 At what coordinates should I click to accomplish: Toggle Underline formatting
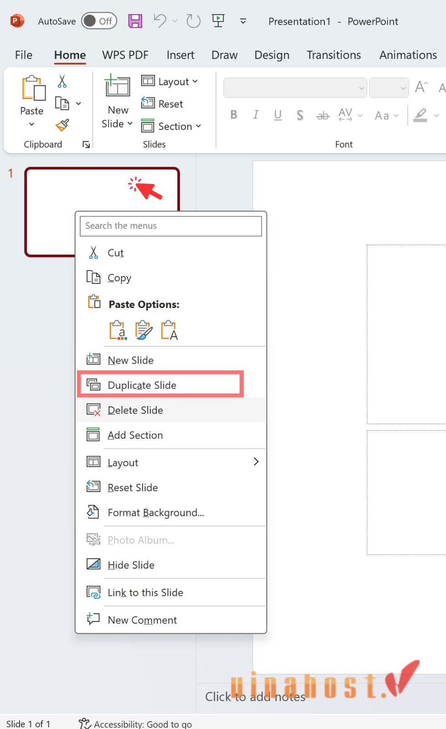coord(278,115)
